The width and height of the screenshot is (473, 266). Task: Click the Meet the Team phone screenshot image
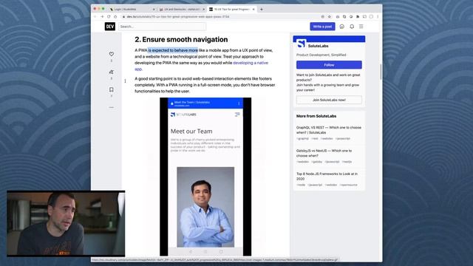pos(205,177)
